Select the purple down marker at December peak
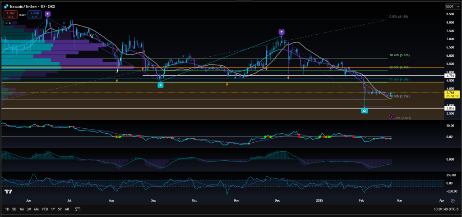Screen dimensions: 462x217 [282, 32]
